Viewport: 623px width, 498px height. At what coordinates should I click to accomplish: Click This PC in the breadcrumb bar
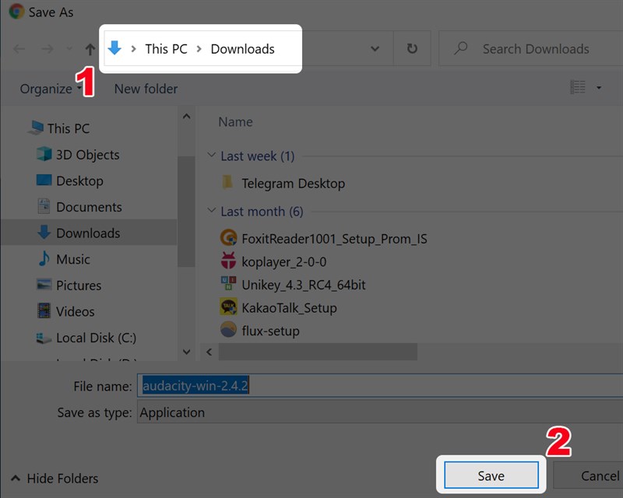(165, 48)
